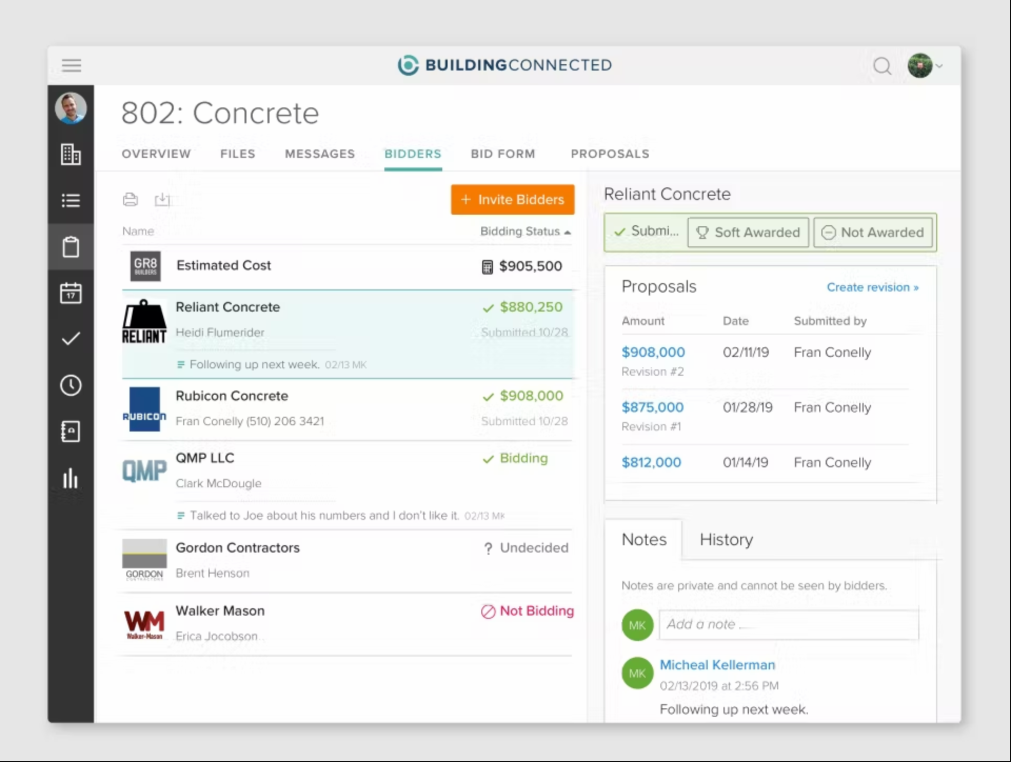Click the Add a note field
The height and width of the screenshot is (762, 1011).
coord(789,625)
